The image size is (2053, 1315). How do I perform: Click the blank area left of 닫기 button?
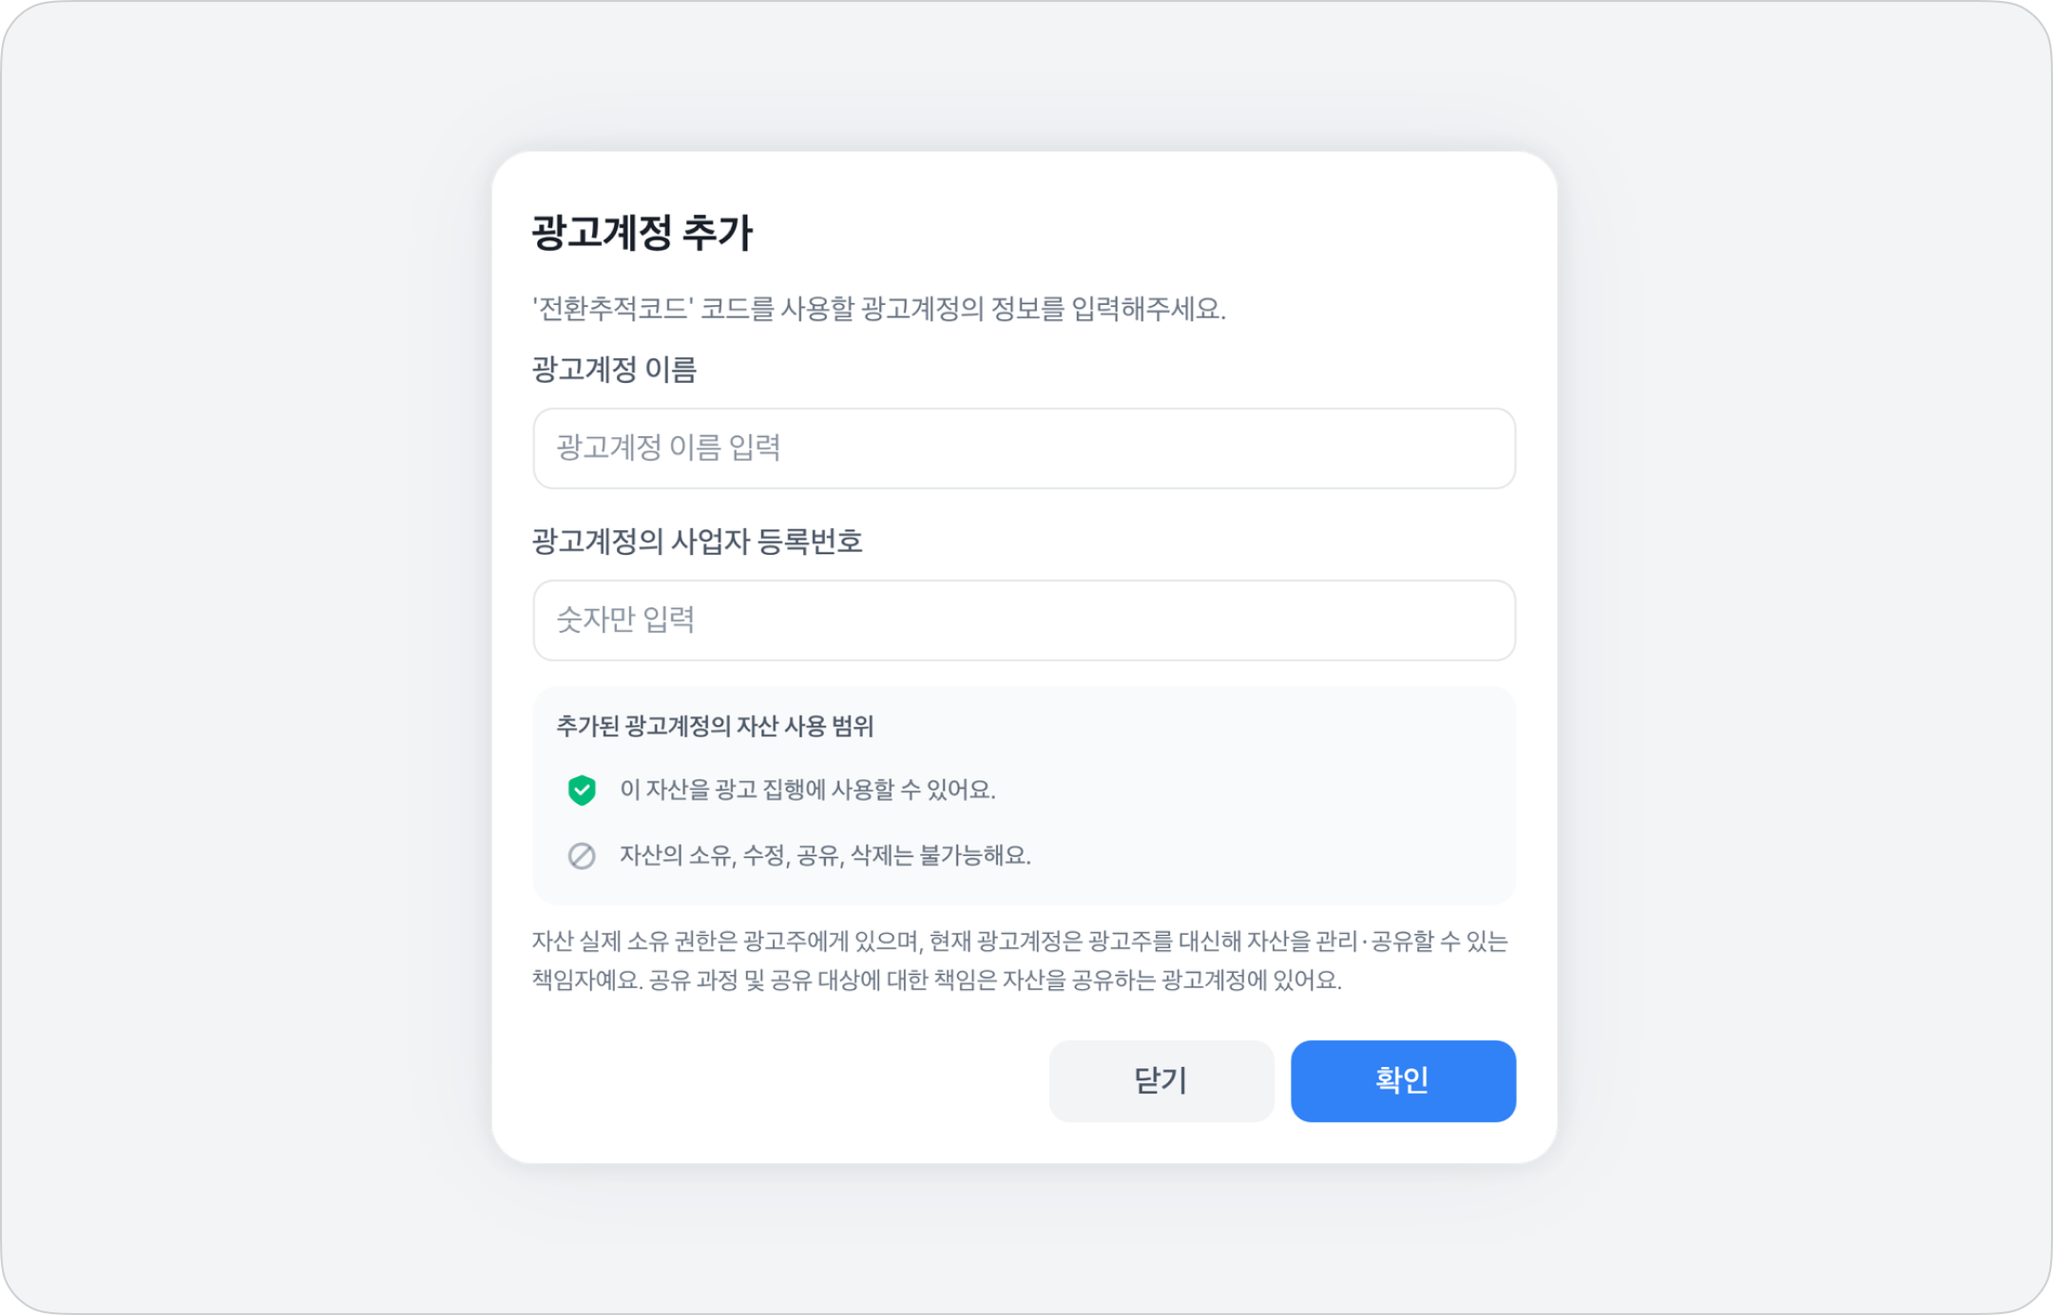[779, 1081]
